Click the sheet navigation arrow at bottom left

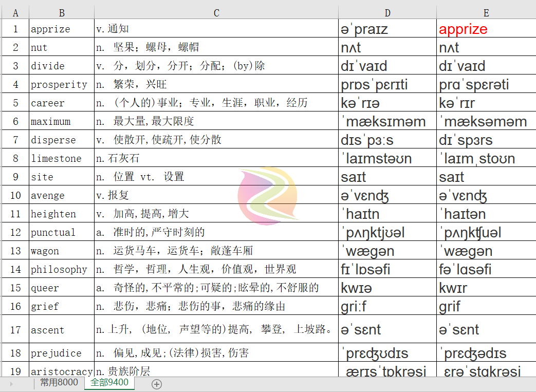pyautogui.click(x=11, y=384)
